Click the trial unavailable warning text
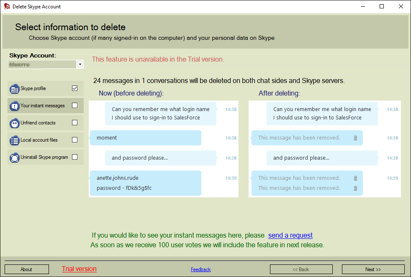Viewport: 411px width, 277px height. tap(158, 60)
